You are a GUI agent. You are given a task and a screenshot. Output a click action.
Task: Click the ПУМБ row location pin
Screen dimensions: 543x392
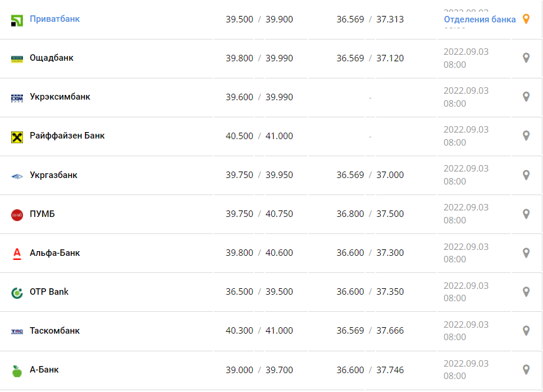tap(526, 214)
